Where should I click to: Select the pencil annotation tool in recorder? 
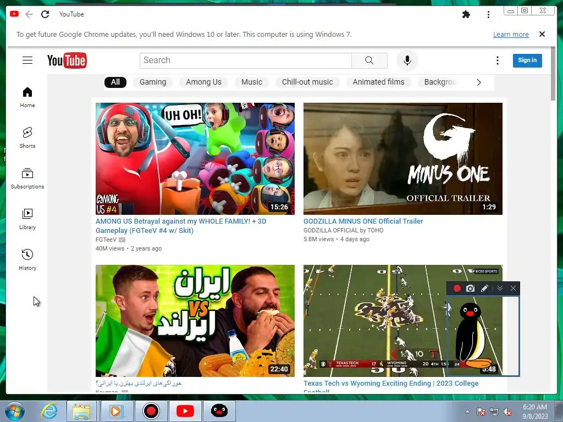click(x=484, y=288)
